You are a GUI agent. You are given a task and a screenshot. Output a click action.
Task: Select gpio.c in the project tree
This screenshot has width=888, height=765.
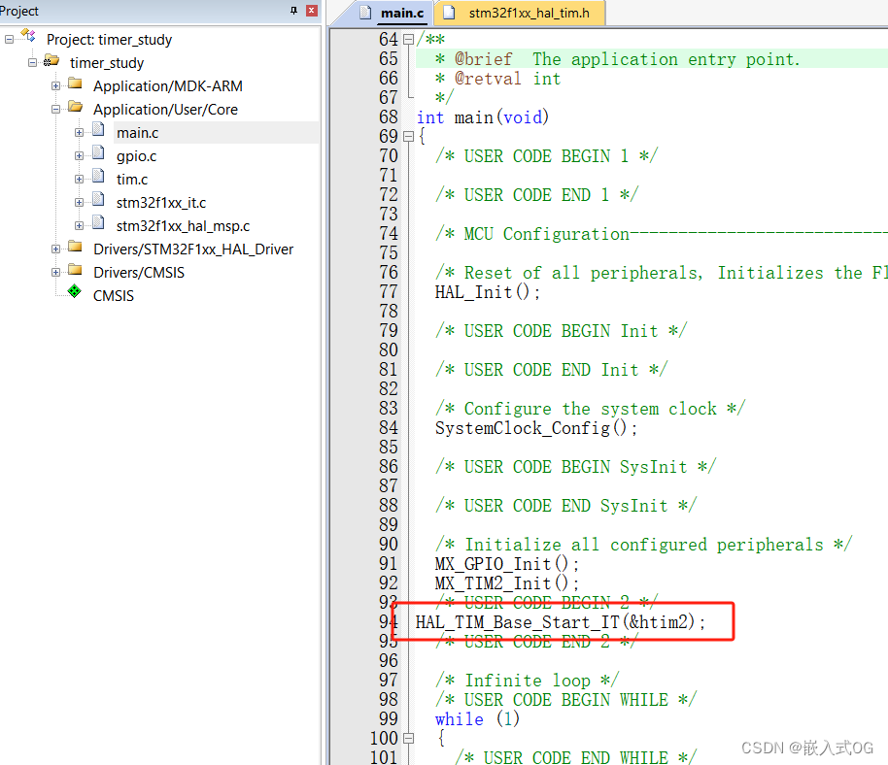tap(136, 156)
